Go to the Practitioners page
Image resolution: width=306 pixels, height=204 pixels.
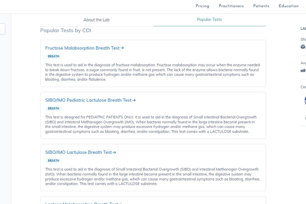coord(231,6)
